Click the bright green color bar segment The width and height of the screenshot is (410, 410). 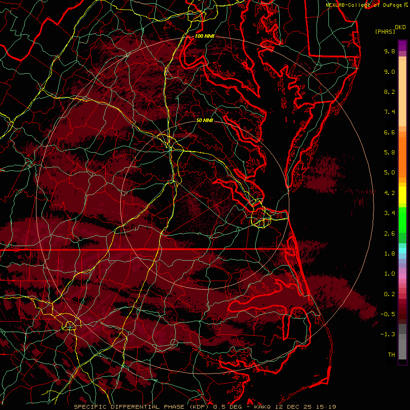tap(402, 220)
